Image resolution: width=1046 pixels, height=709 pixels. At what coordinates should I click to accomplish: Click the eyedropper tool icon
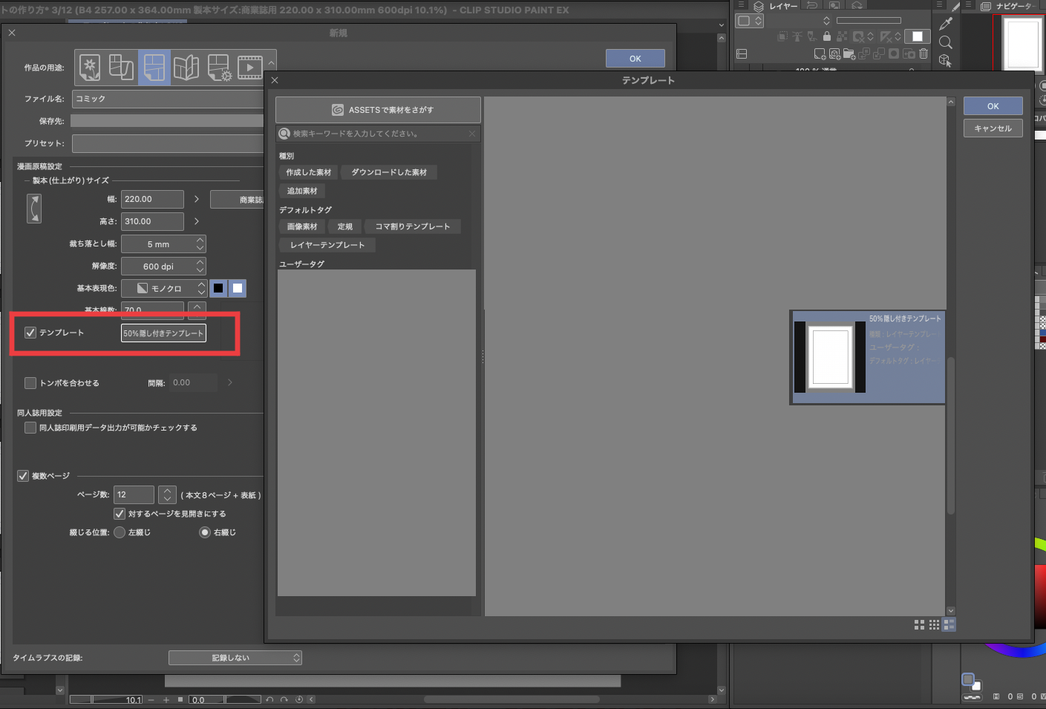(946, 24)
